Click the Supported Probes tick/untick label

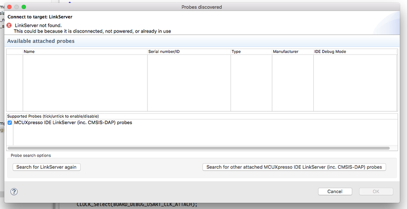[x=53, y=116]
